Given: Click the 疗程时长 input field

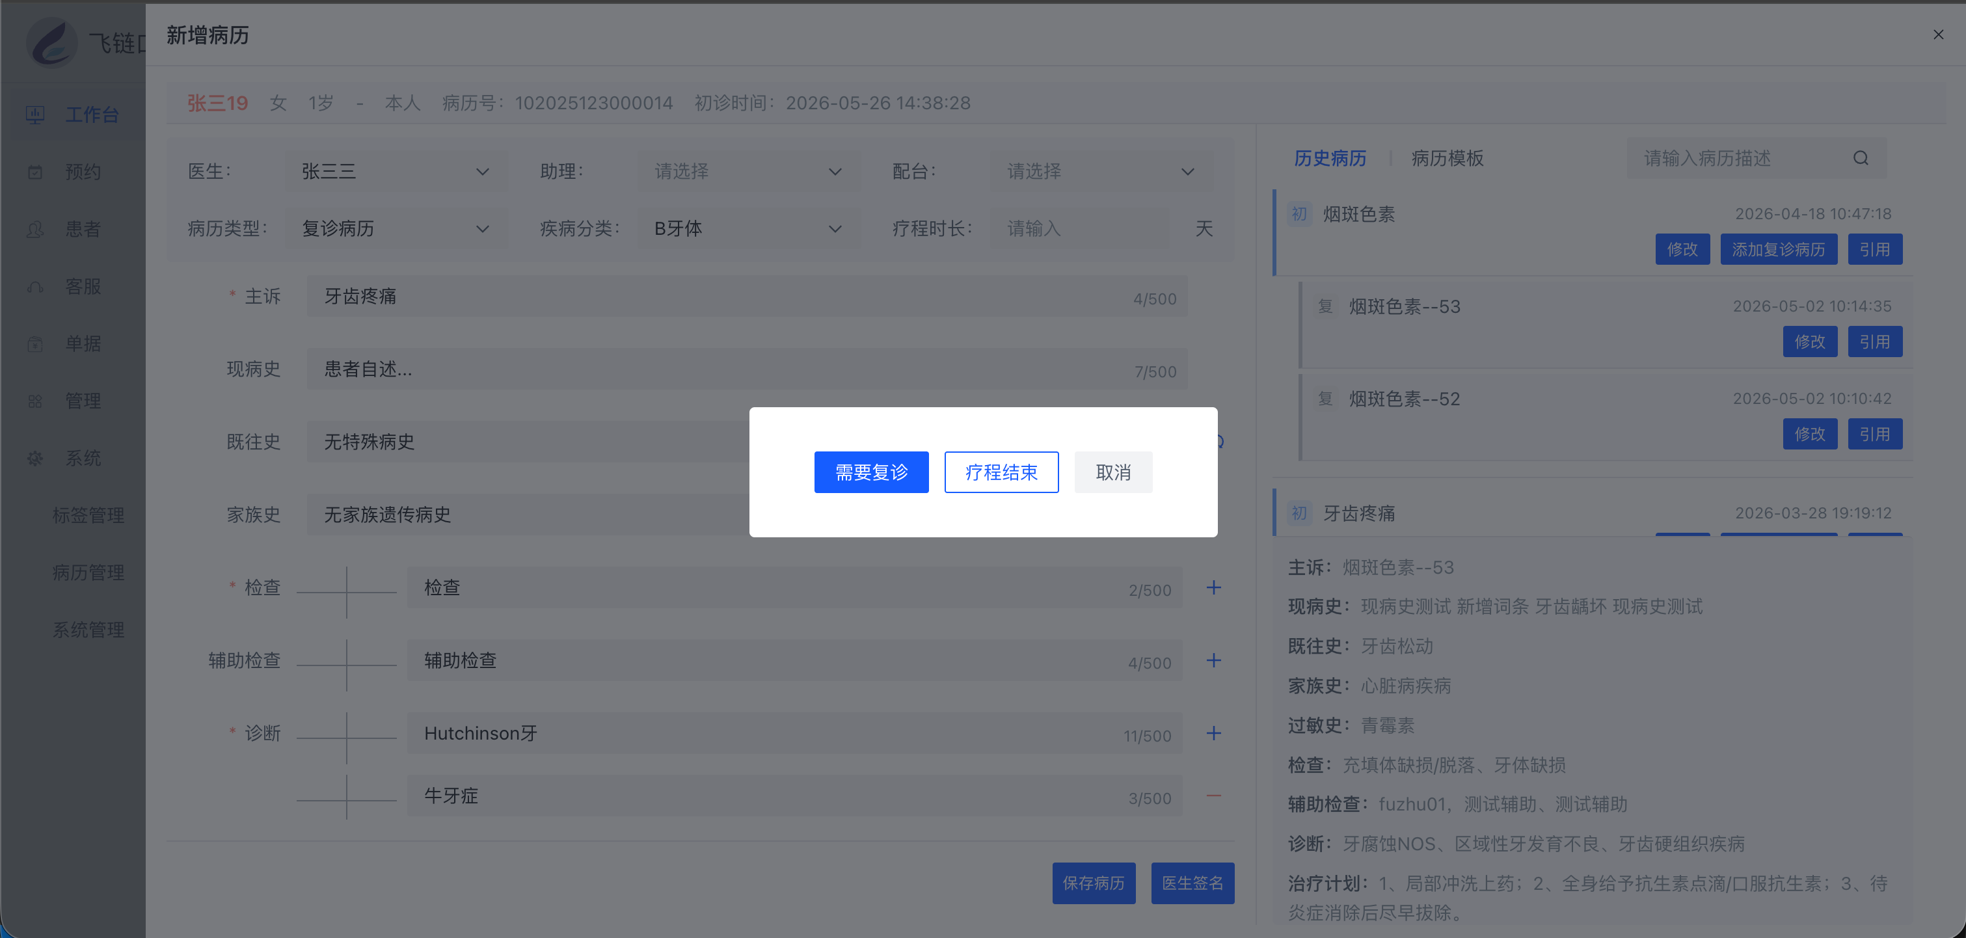Looking at the screenshot, I should coord(1079,228).
